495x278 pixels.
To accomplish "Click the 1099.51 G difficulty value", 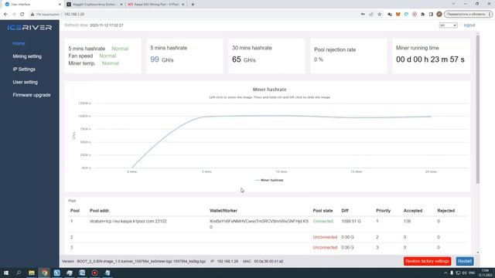I will pyautogui.click(x=350, y=222).
